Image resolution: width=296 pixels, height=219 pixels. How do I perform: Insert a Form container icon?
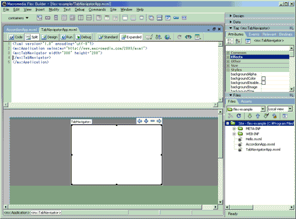pyautogui.click(x=98, y=18)
